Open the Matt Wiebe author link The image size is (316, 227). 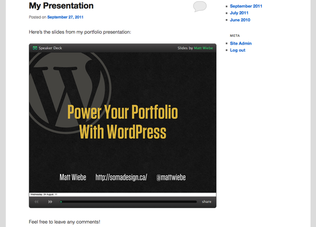pyautogui.click(x=203, y=48)
